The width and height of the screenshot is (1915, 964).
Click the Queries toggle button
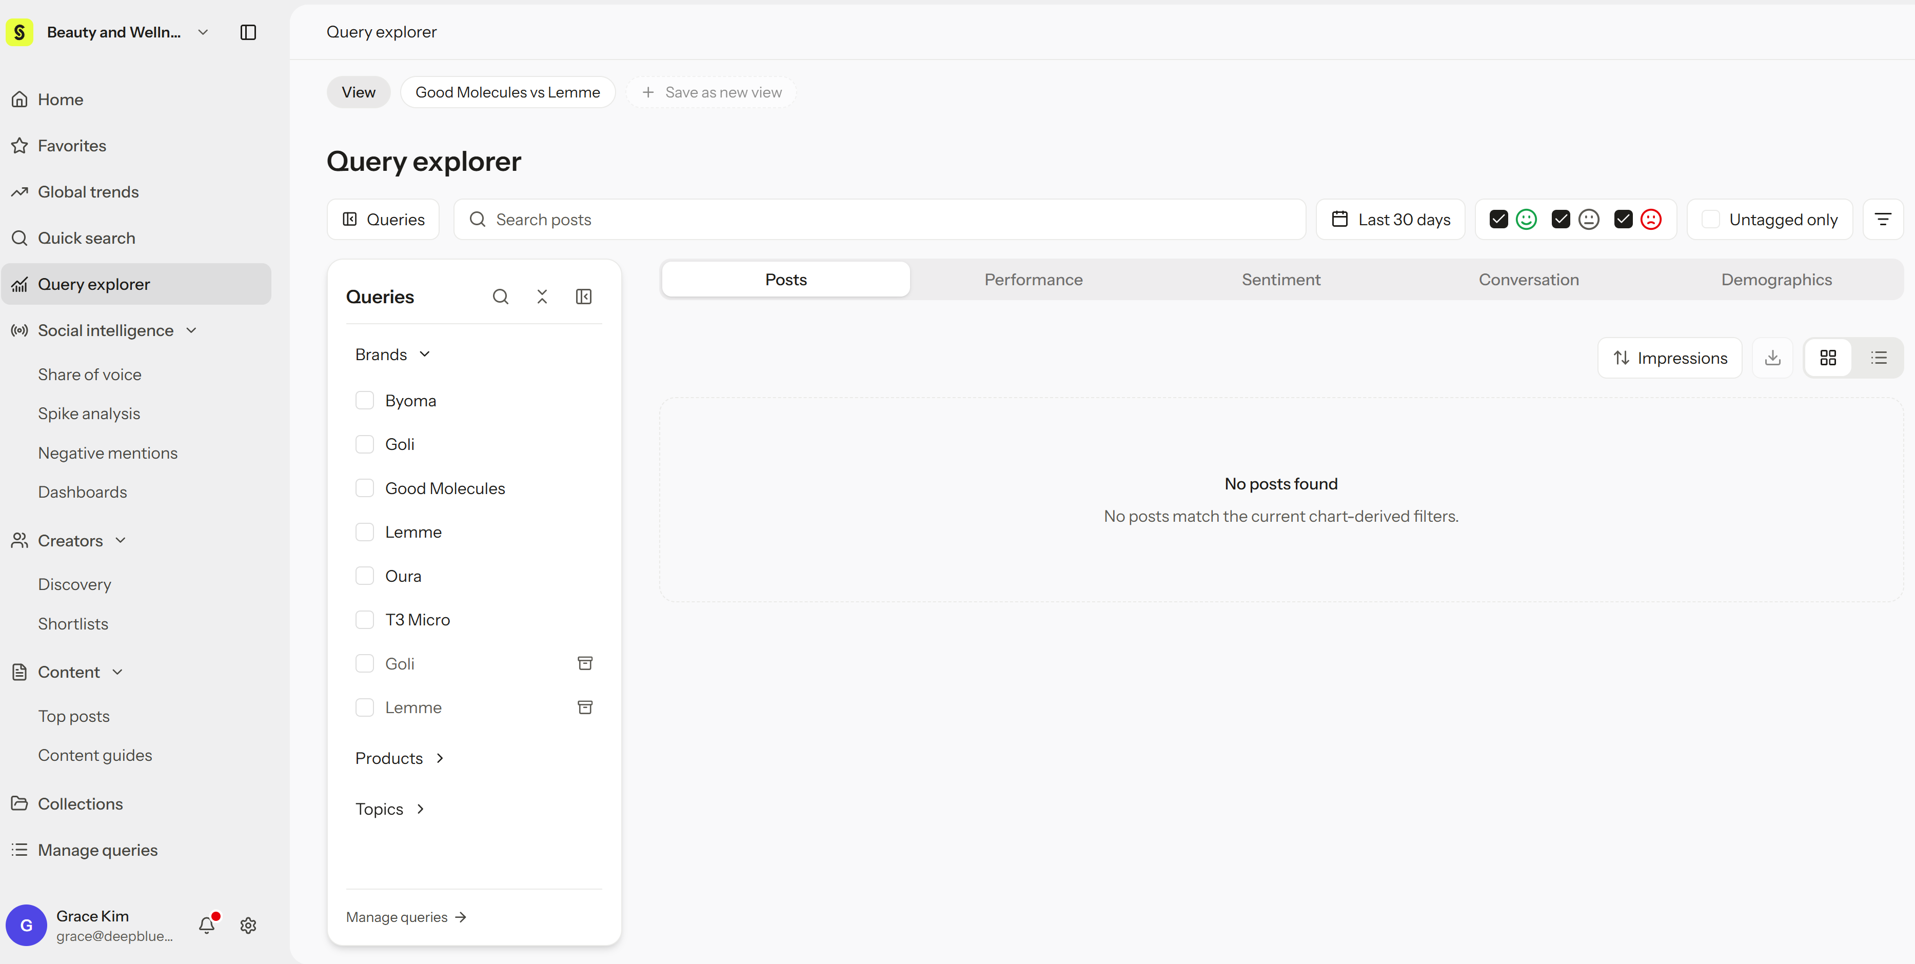pos(383,219)
